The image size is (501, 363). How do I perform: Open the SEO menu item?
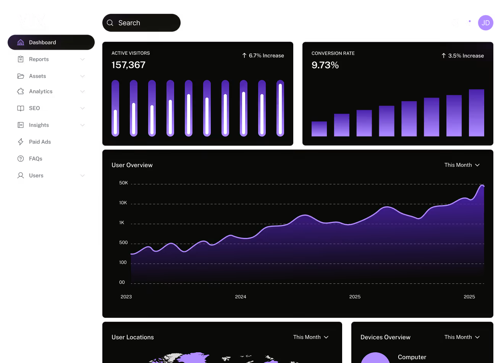tap(51, 108)
